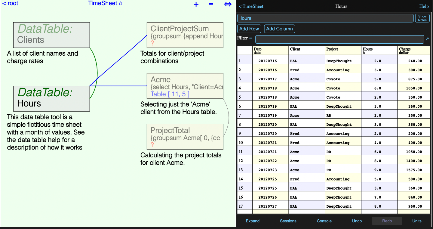Open the Help page

click(424, 6)
